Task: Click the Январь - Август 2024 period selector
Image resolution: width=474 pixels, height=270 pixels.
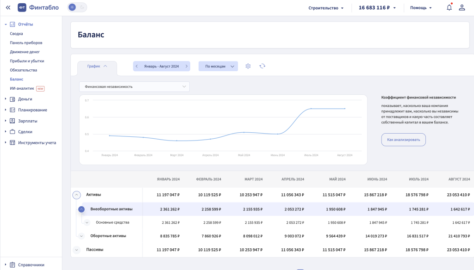Action: [x=162, y=66]
